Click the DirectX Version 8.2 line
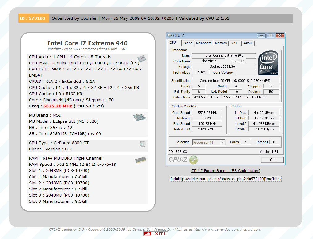The height and width of the screenshot is (239, 313). pyautogui.click(x=50, y=149)
